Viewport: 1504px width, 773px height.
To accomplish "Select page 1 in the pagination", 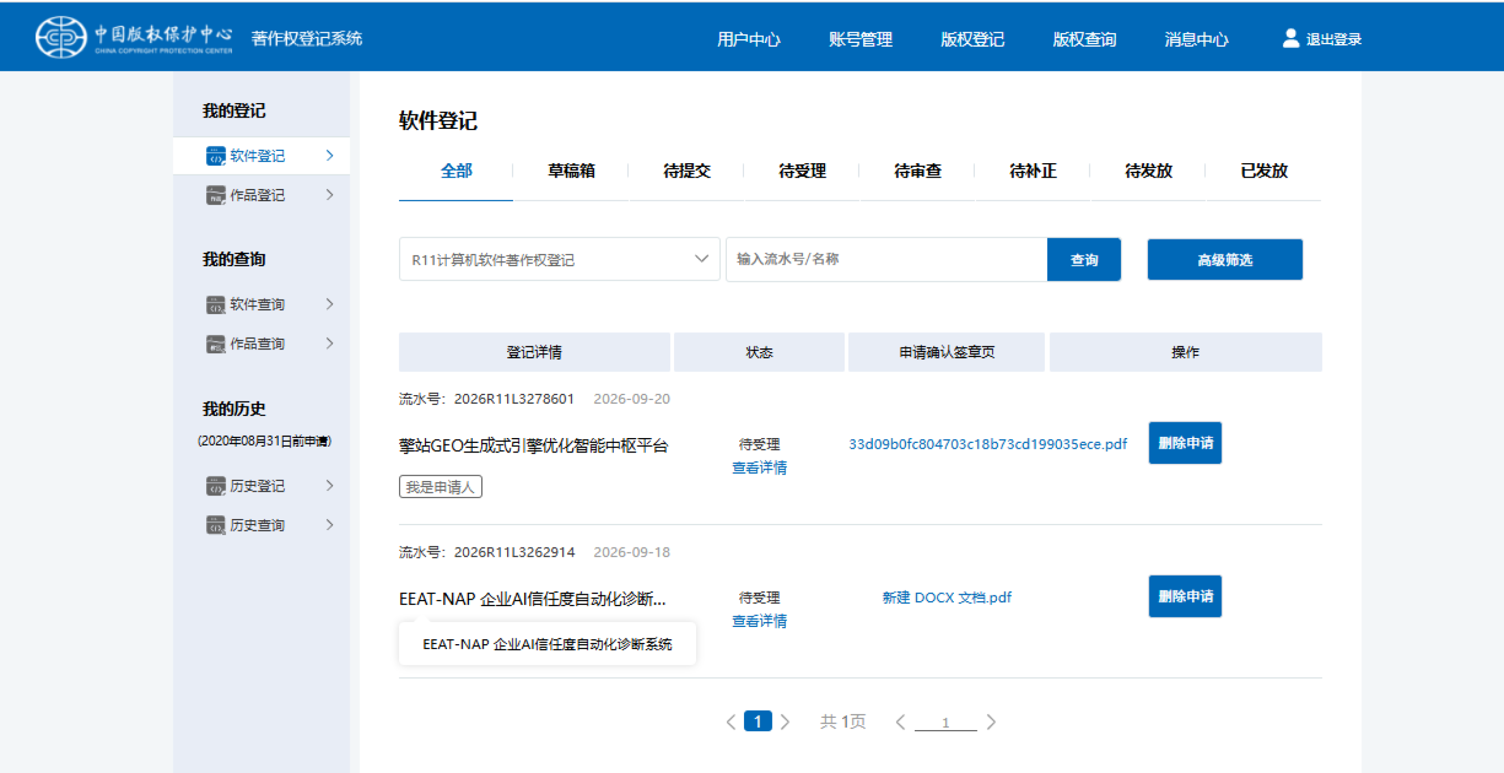I will [x=758, y=721].
